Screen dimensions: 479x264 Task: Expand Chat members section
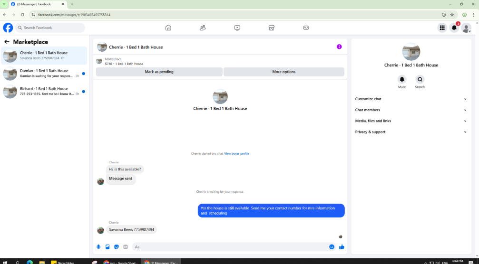click(x=411, y=110)
